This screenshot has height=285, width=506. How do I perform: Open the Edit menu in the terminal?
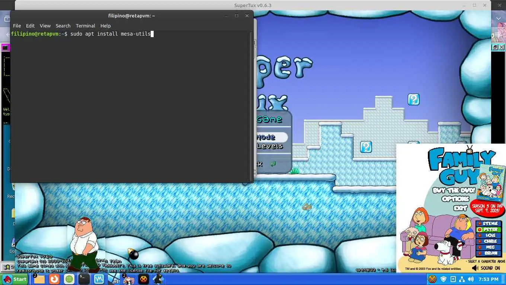(x=30, y=26)
